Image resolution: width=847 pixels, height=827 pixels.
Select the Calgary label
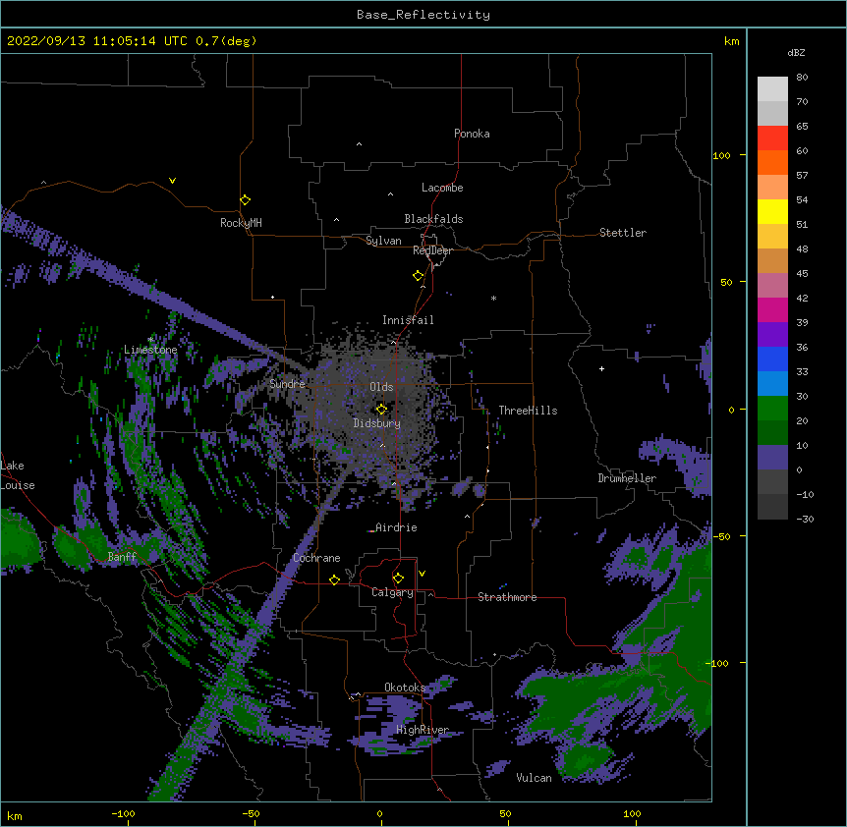point(392,592)
